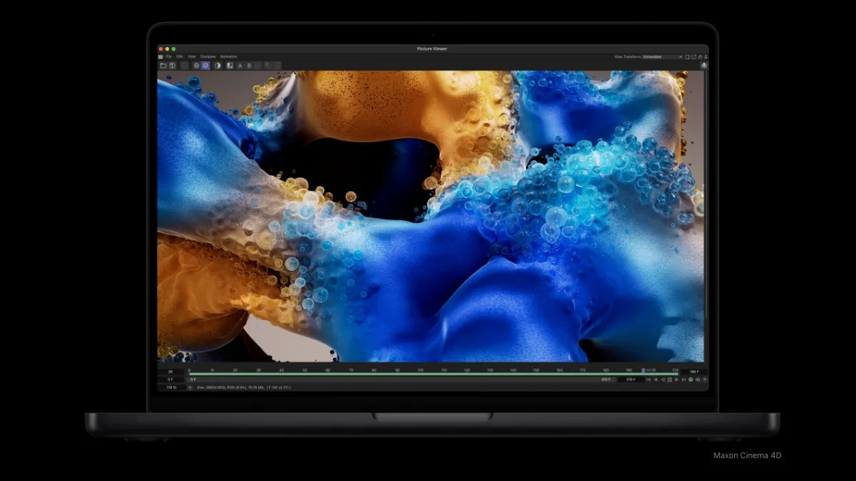Expand the hamburger menu beside File

(160, 56)
